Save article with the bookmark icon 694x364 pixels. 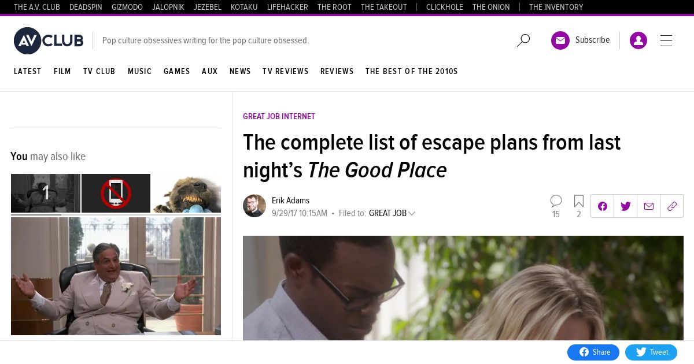pos(579,201)
